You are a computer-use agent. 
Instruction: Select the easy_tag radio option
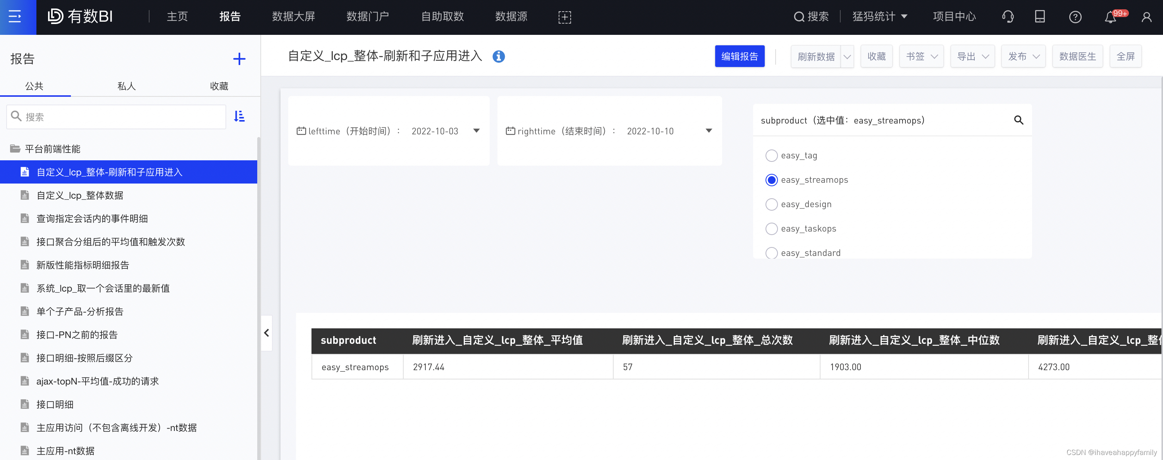pos(772,156)
